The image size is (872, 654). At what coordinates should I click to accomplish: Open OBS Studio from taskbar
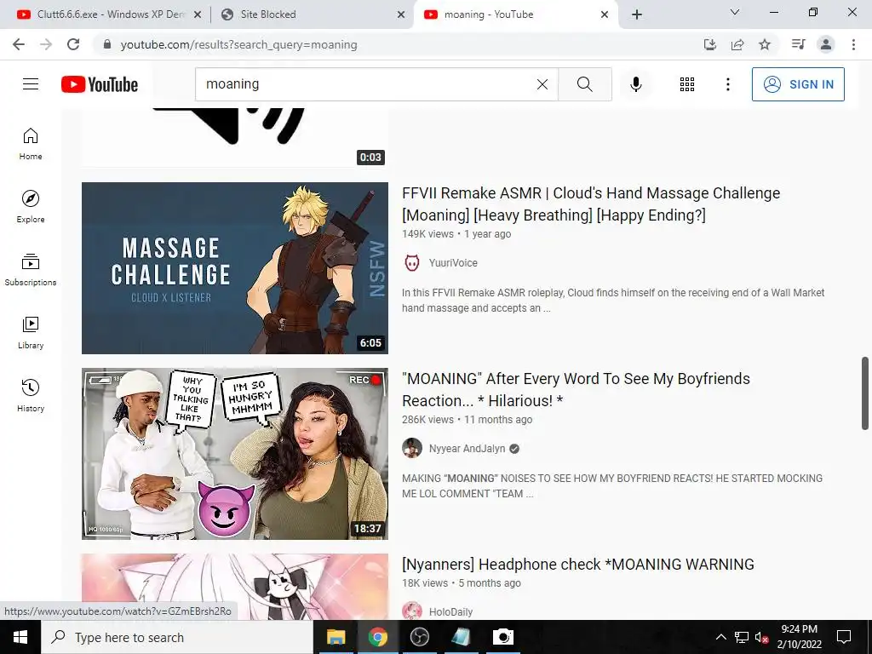(419, 637)
